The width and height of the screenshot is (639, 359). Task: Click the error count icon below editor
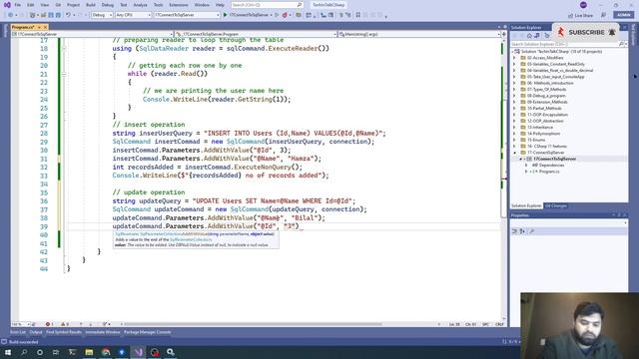(x=49, y=324)
